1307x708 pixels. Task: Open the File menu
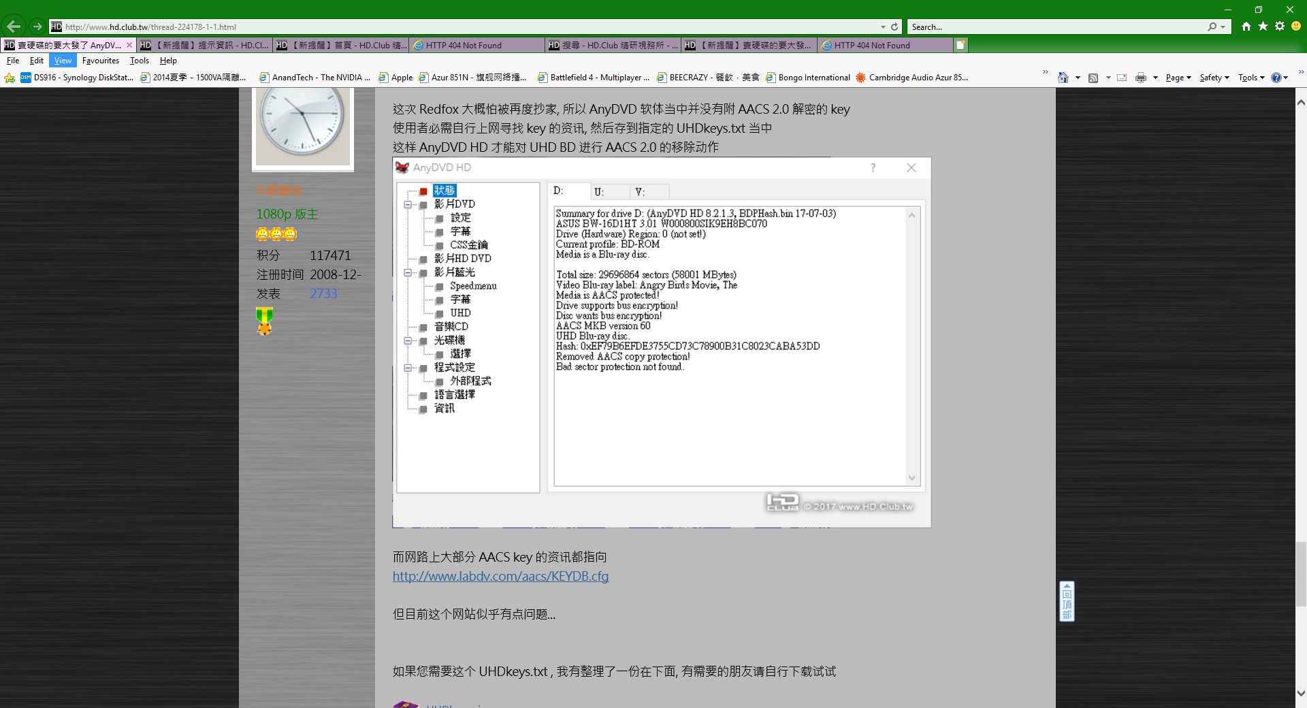(13, 61)
